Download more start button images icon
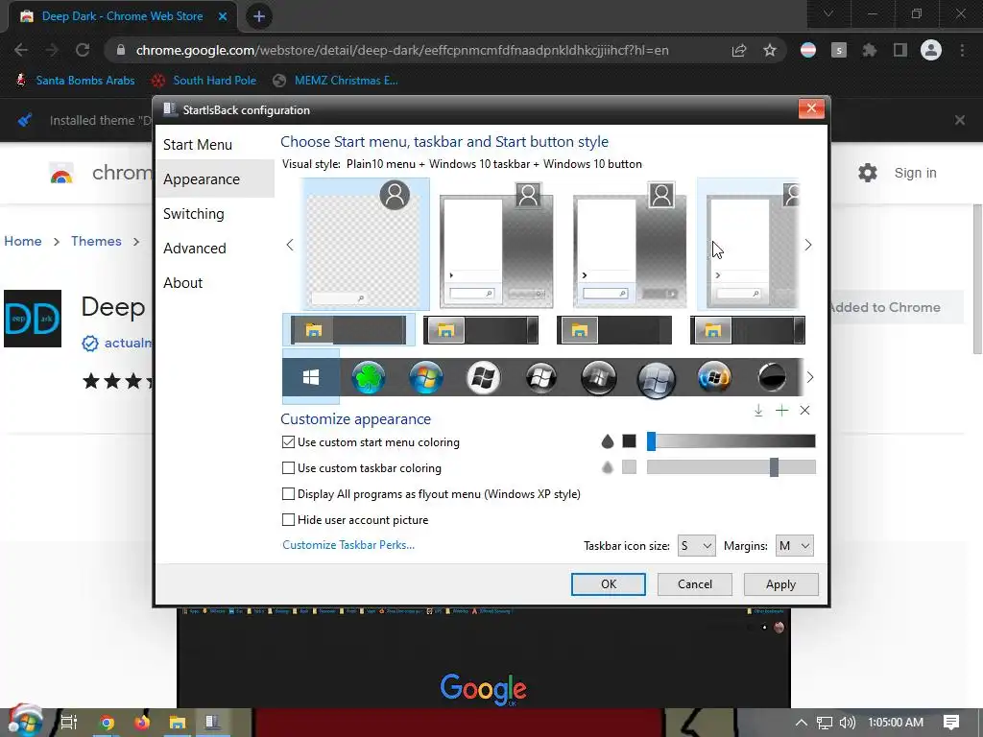The height and width of the screenshot is (737, 983). click(x=758, y=411)
